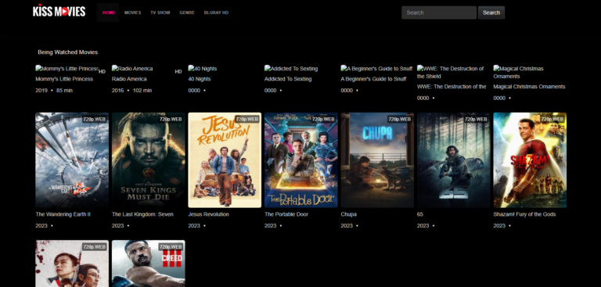Click the broken Magical Christmas Ornaments image
Screen dimensions: 601x287
[518, 73]
